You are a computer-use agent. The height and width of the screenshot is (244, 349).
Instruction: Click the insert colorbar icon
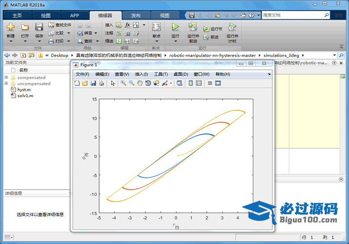pos(191,83)
